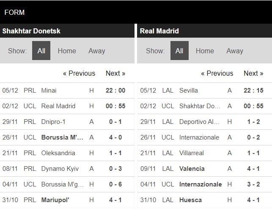Screen dimensions: 272x211
Task: Go to Previous Shakhtar Donetsk matches
Action: (79, 73)
